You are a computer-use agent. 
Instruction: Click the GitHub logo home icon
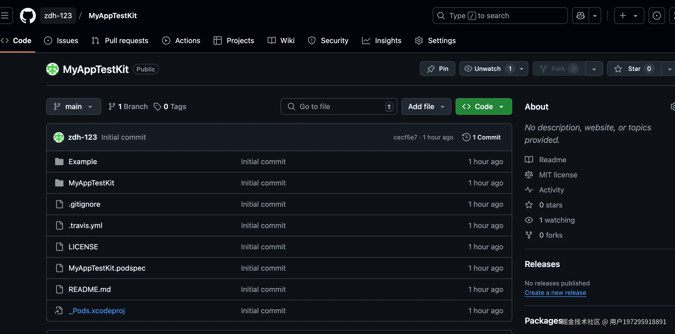coord(28,16)
